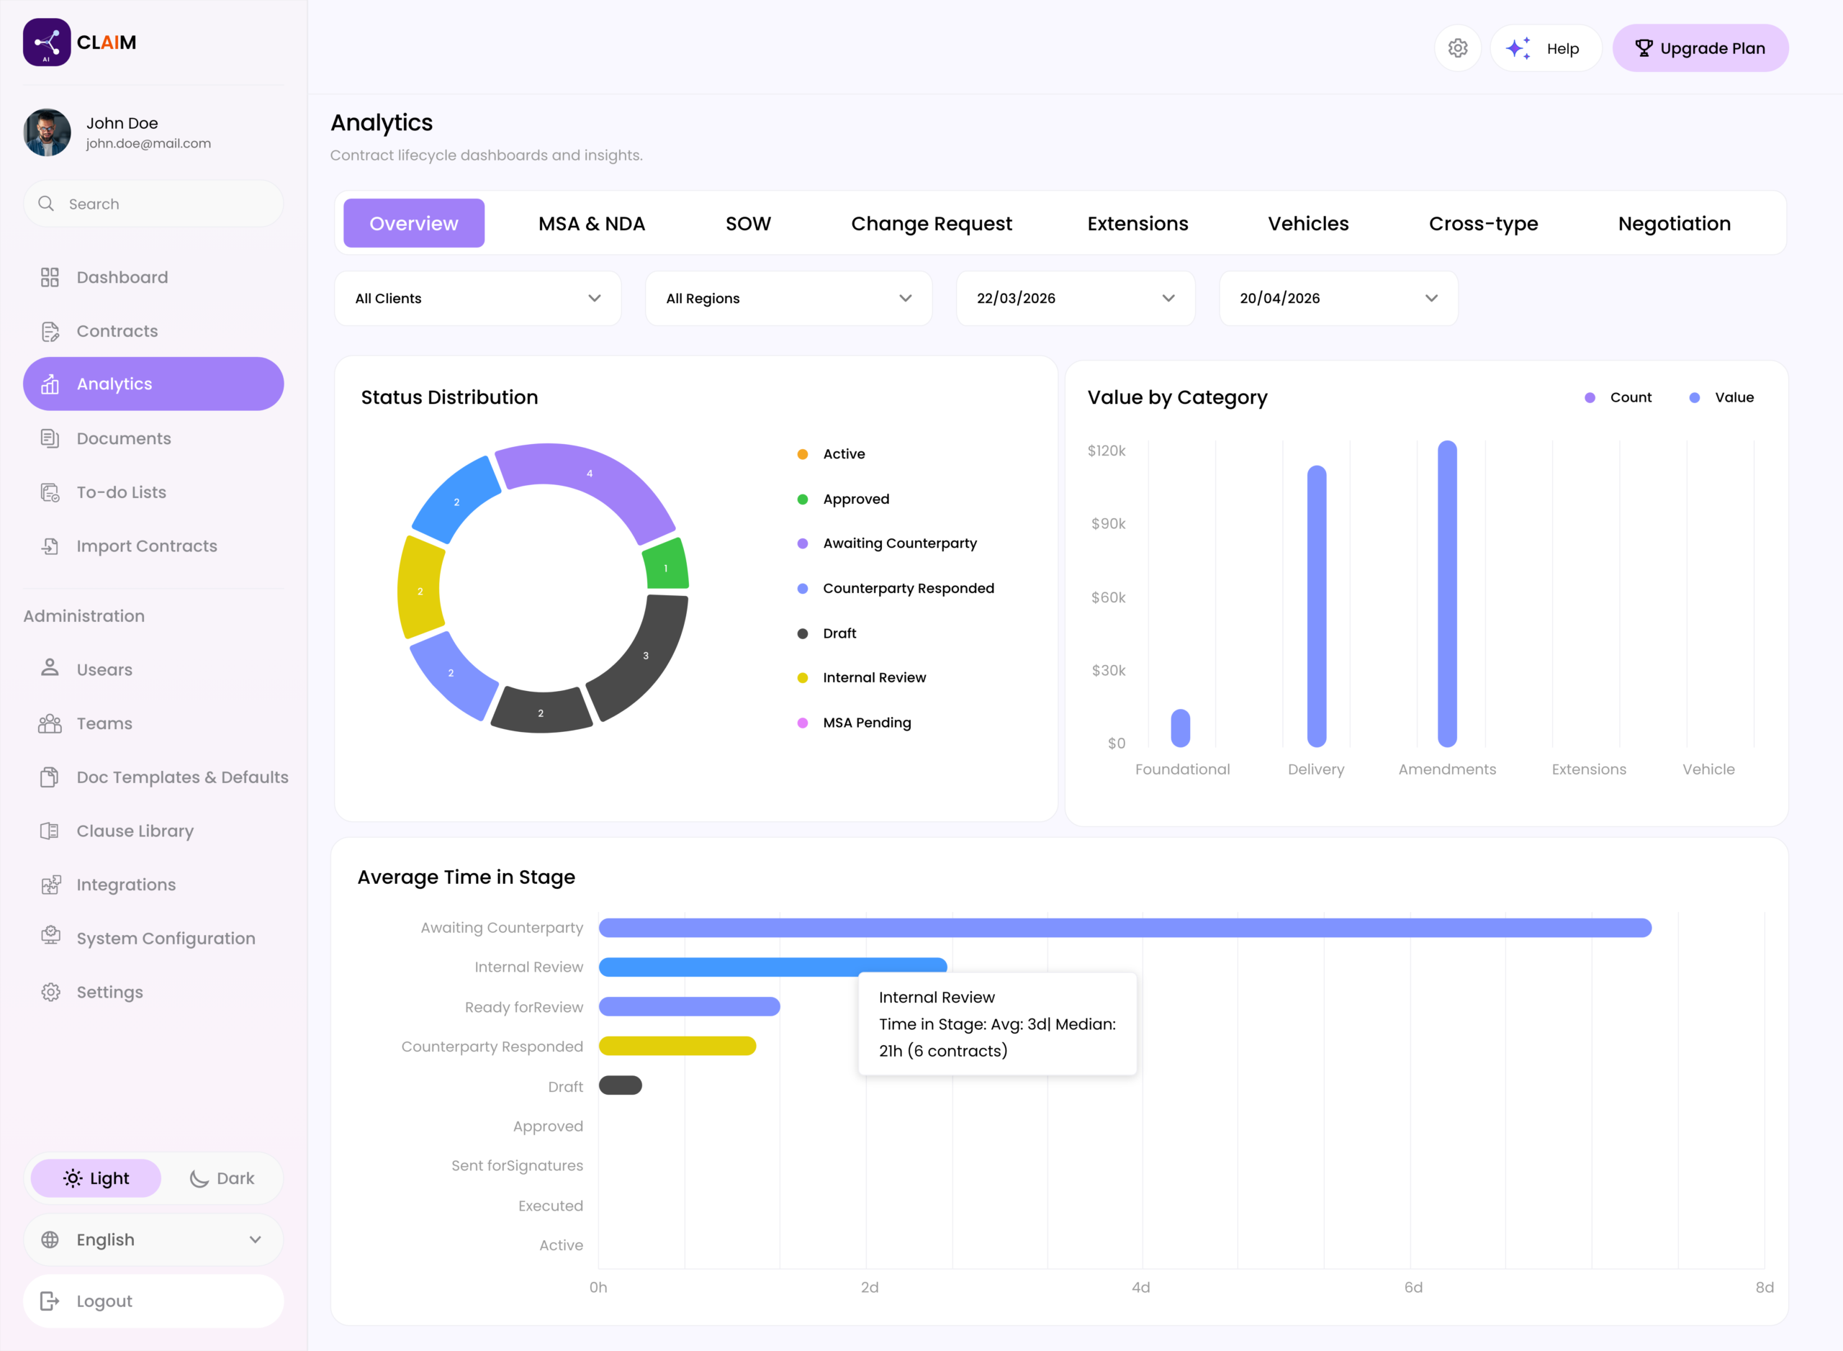This screenshot has width=1843, height=1351.
Task: Open the 22/03/2026 start date dropdown
Action: (1076, 299)
